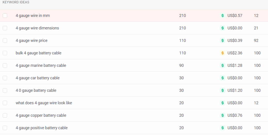Click the dollar icon for '4 gauge copper battery cable'
Viewport: 268px width, 135px height.
pos(222,115)
